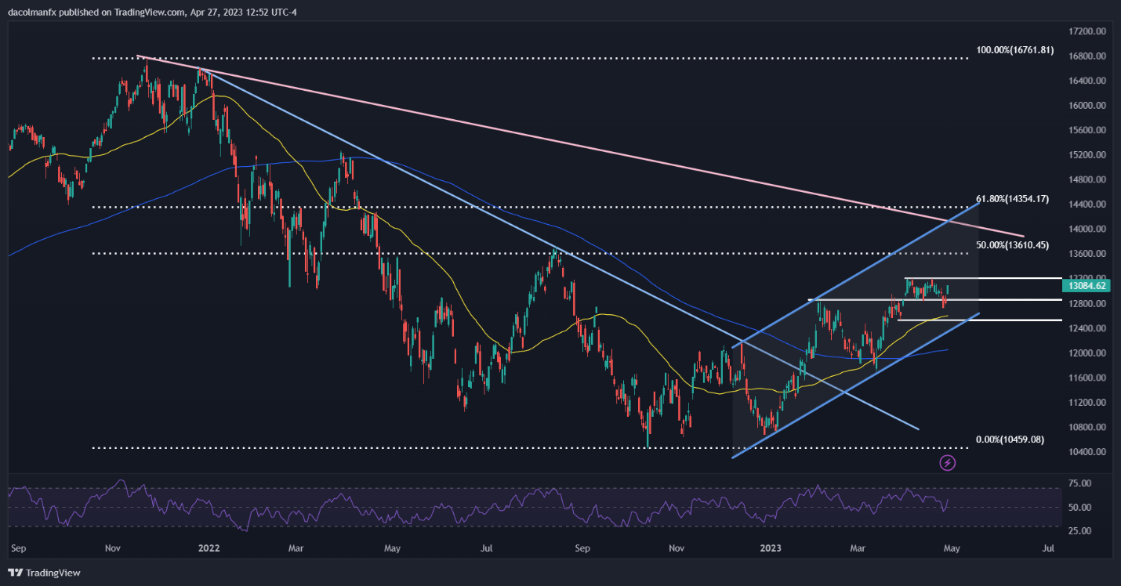1121x586 pixels.
Task: Click the current price label 13084.62
Action: pyautogui.click(x=1087, y=286)
